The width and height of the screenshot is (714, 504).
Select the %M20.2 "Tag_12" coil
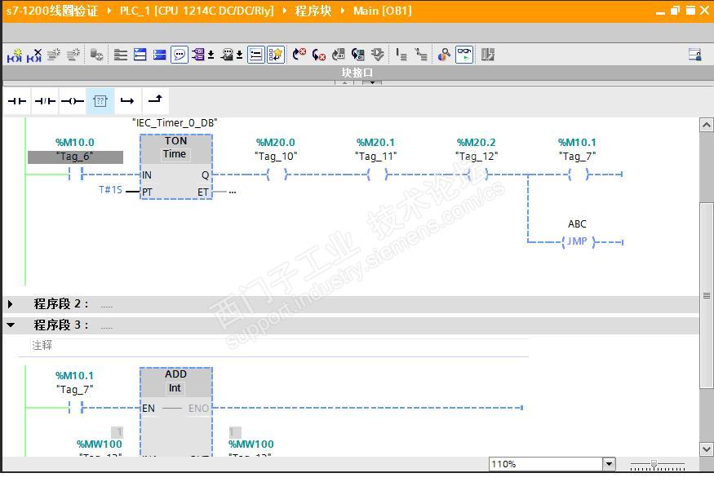pyautogui.click(x=477, y=175)
